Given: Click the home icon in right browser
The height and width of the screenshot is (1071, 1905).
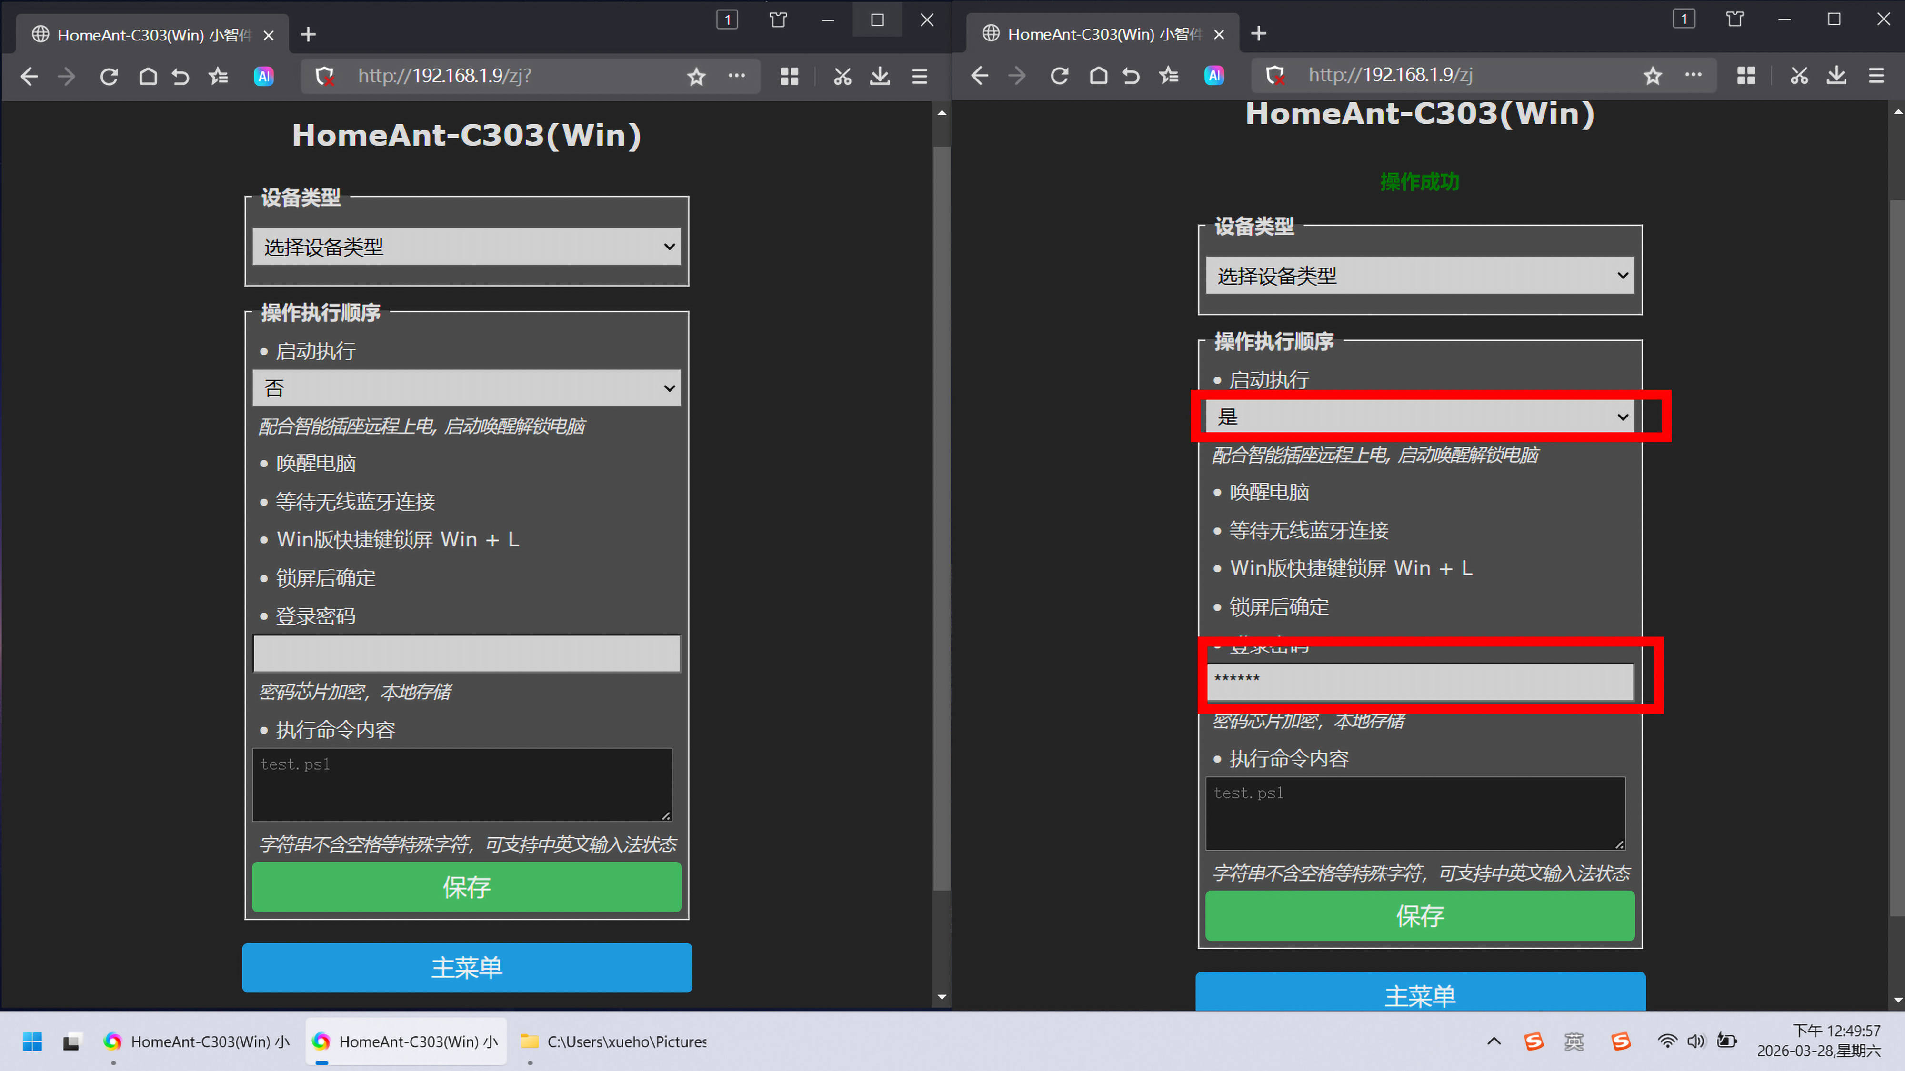Looking at the screenshot, I should point(1098,75).
